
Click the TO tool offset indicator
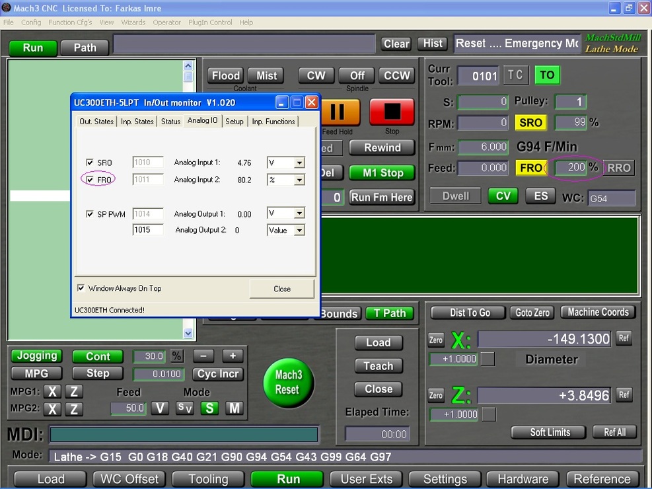[547, 75]
